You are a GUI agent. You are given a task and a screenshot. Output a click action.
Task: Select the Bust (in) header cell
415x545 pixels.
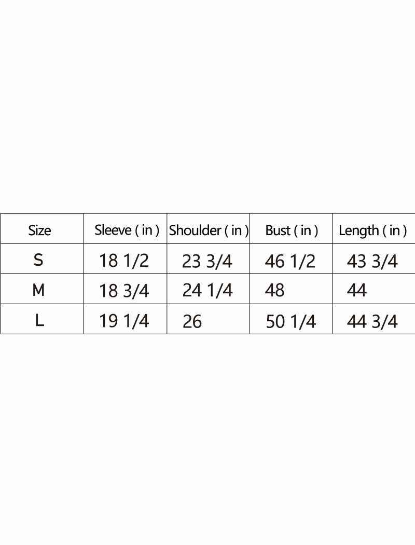292,230
